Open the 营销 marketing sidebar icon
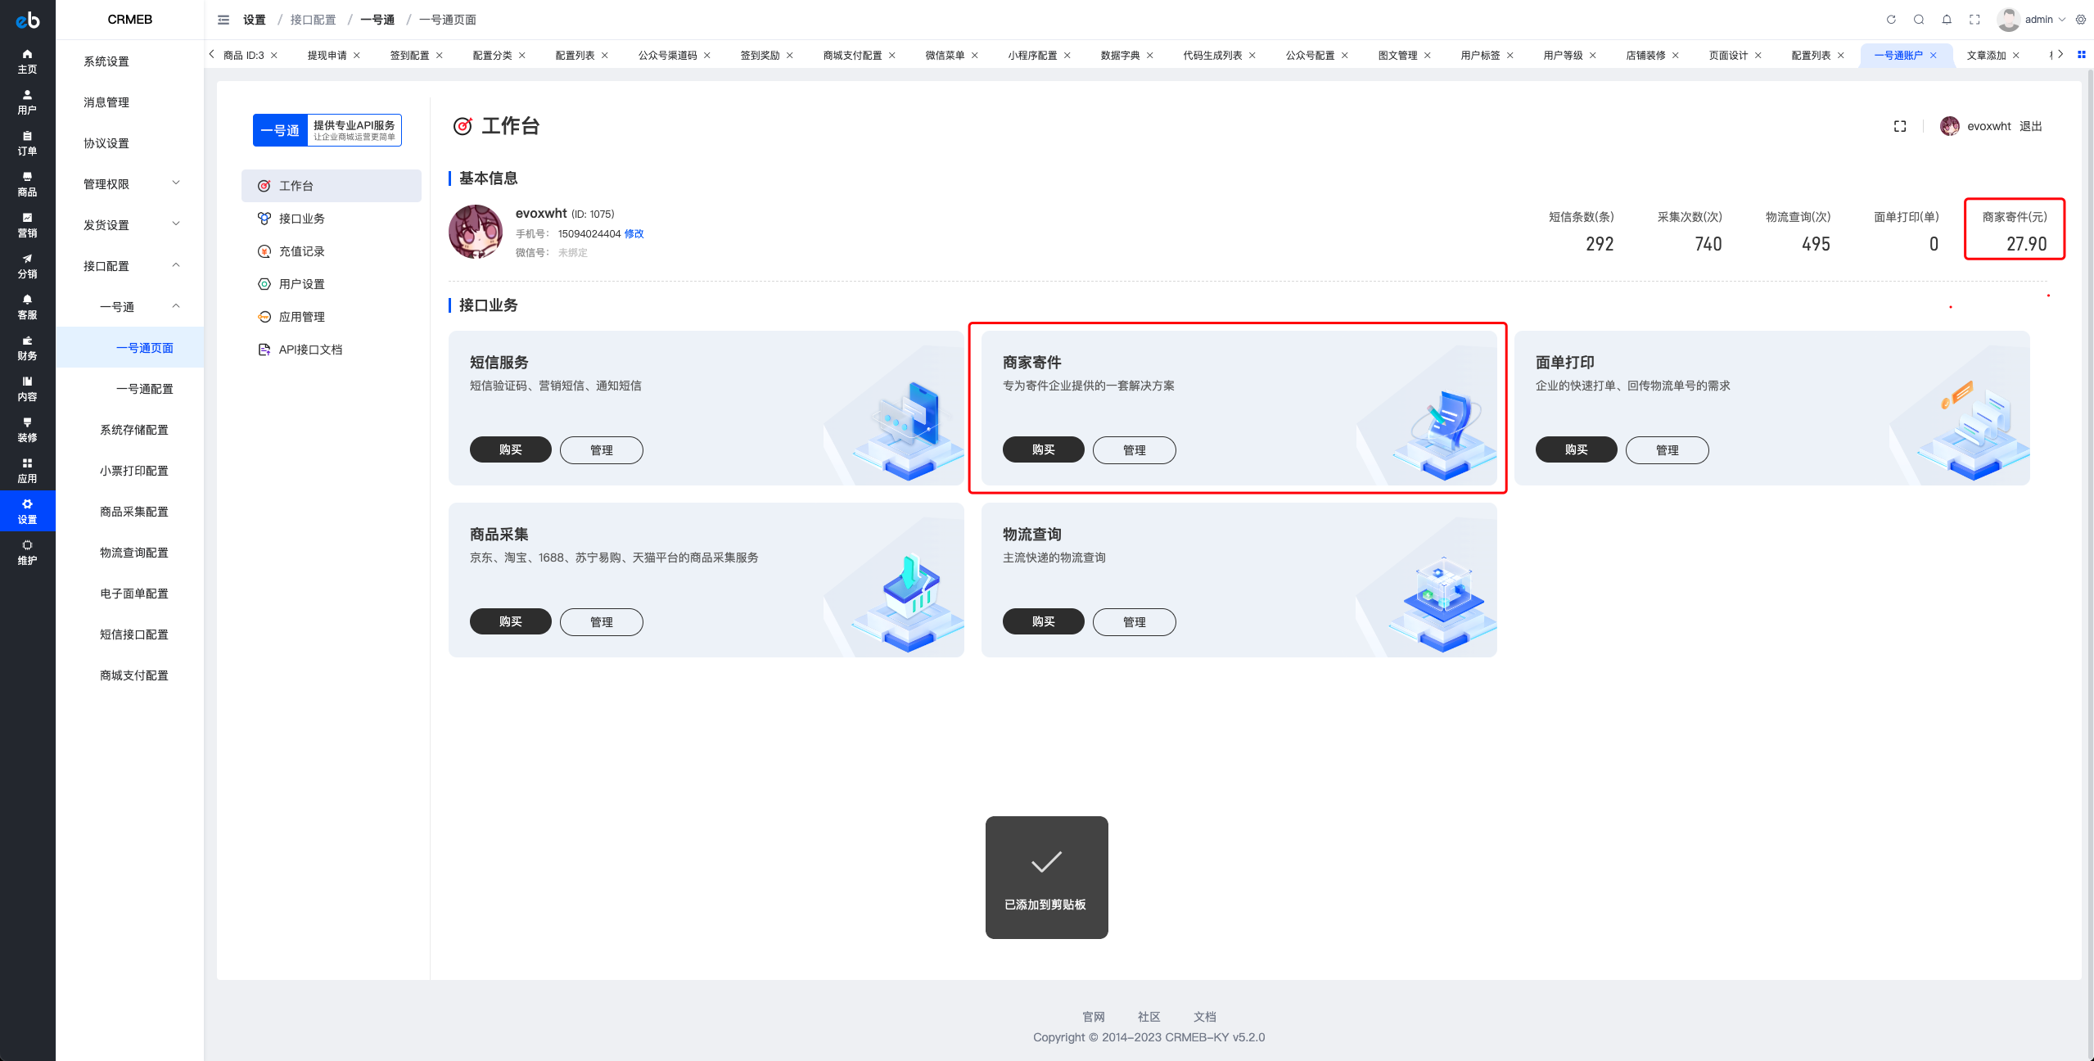 [27, 225]
